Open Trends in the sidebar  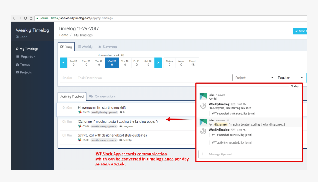click(x=23, y=65)
